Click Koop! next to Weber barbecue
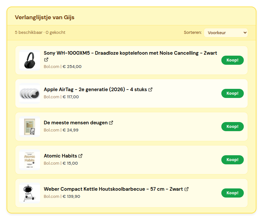 click(232, 193)
